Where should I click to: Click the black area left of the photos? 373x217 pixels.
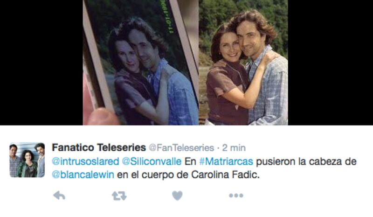coord(41,63)
